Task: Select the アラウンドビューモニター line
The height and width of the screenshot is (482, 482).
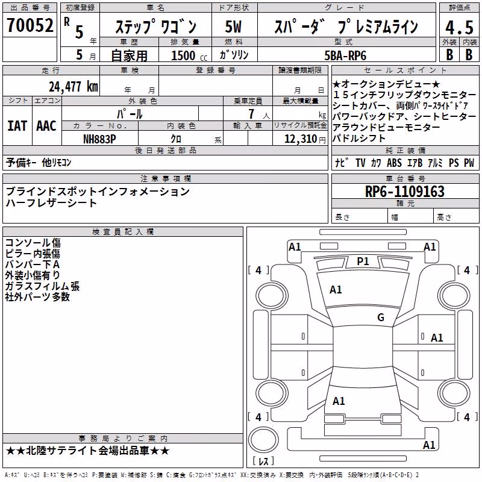Action: click(x=386, y=127)
